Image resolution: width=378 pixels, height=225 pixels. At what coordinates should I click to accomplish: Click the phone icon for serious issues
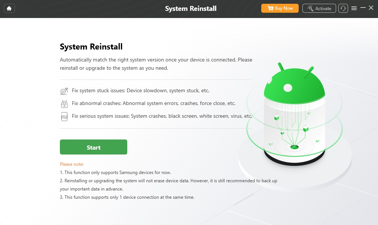(64, 117)
